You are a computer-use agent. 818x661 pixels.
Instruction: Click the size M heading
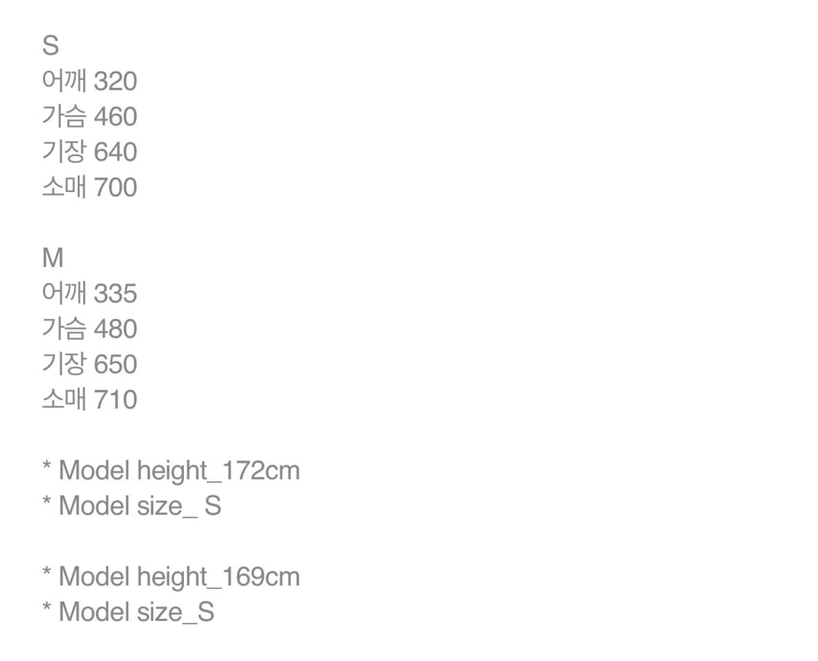pos(53,258)
